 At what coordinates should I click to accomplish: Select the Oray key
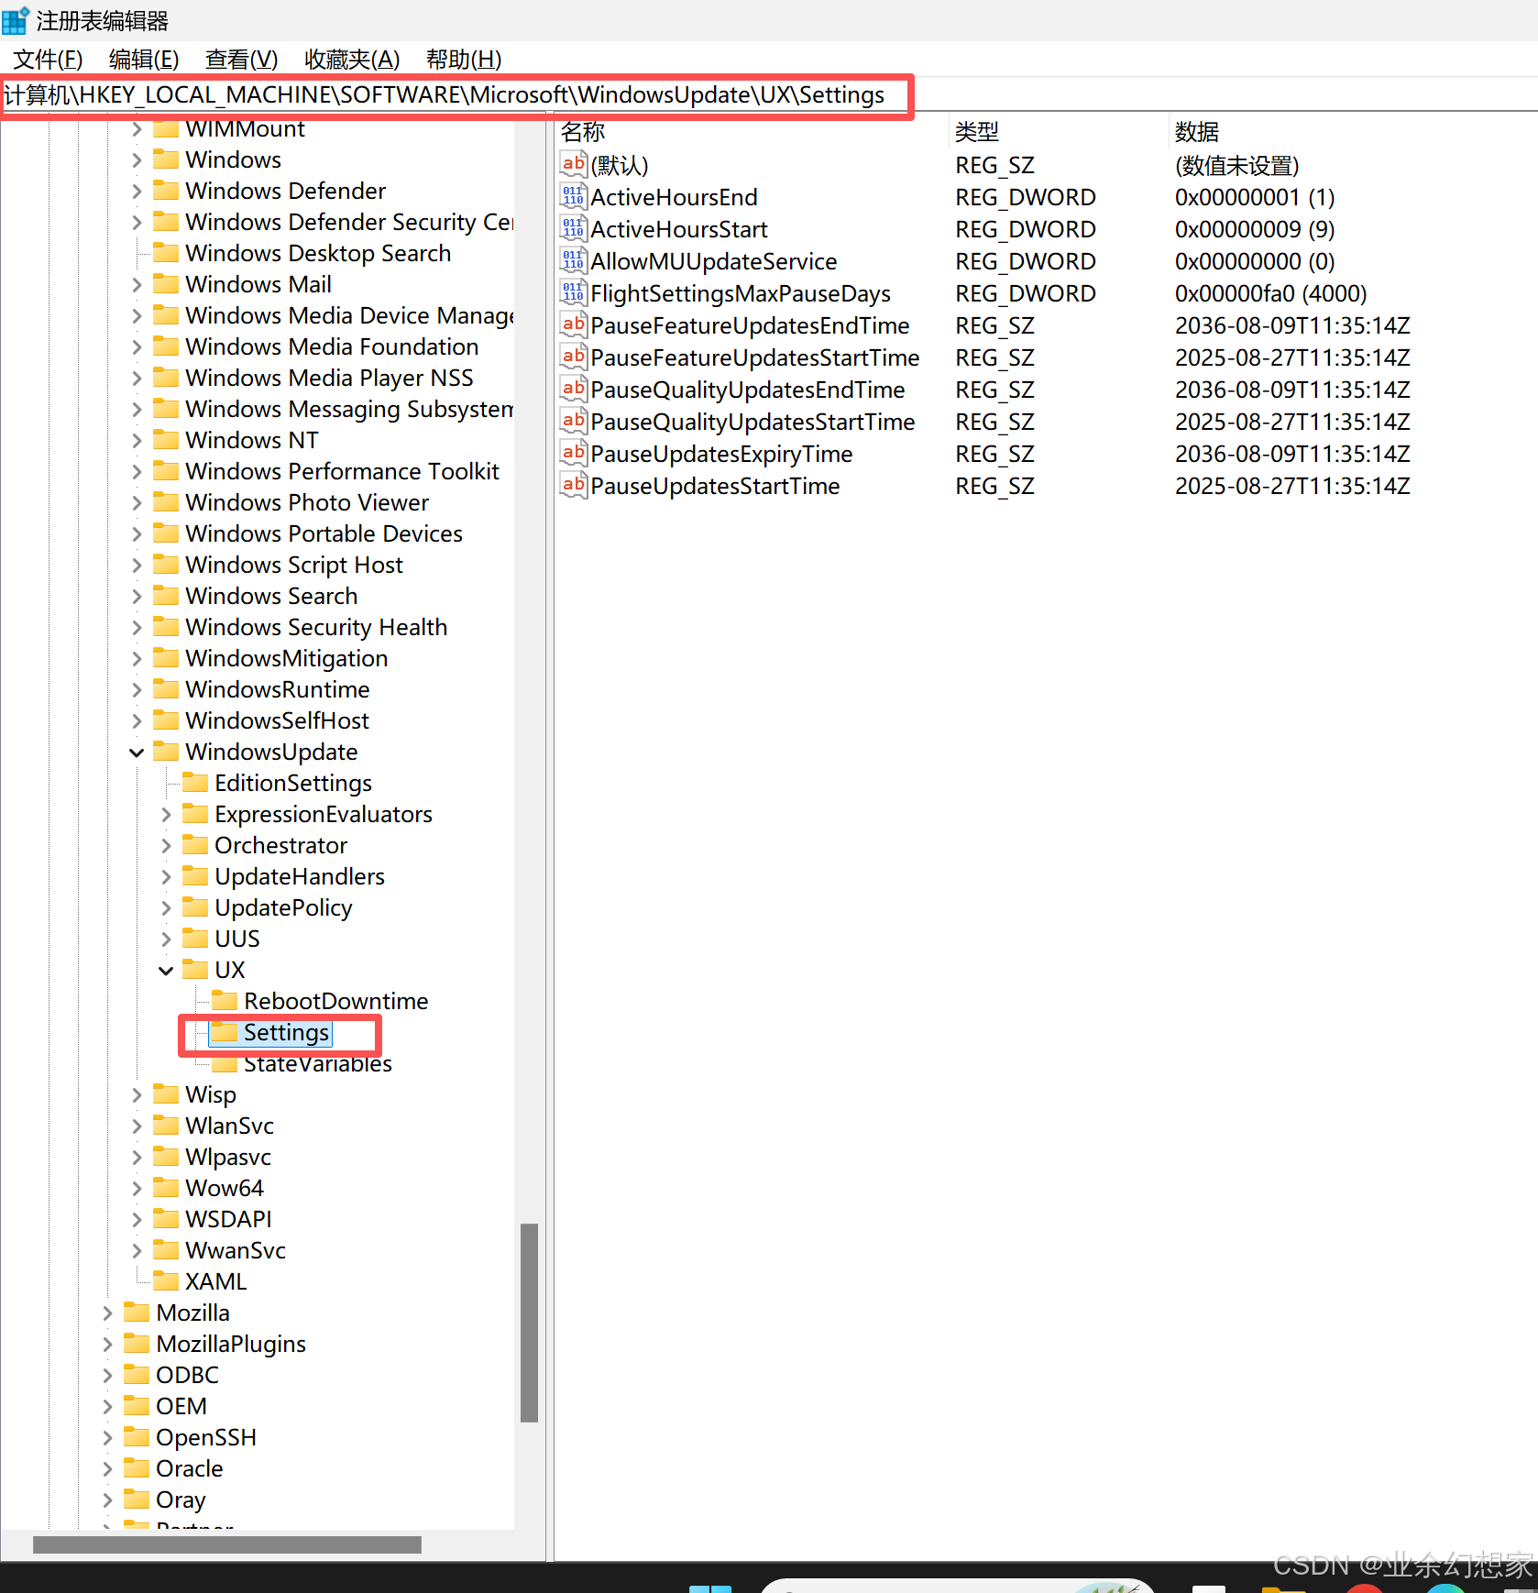[181, 1500]
